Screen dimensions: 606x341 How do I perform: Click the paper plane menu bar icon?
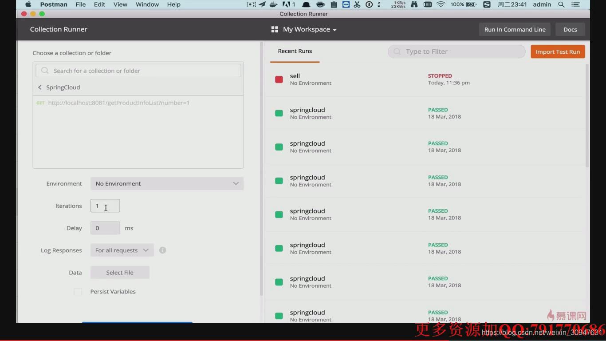262,4
